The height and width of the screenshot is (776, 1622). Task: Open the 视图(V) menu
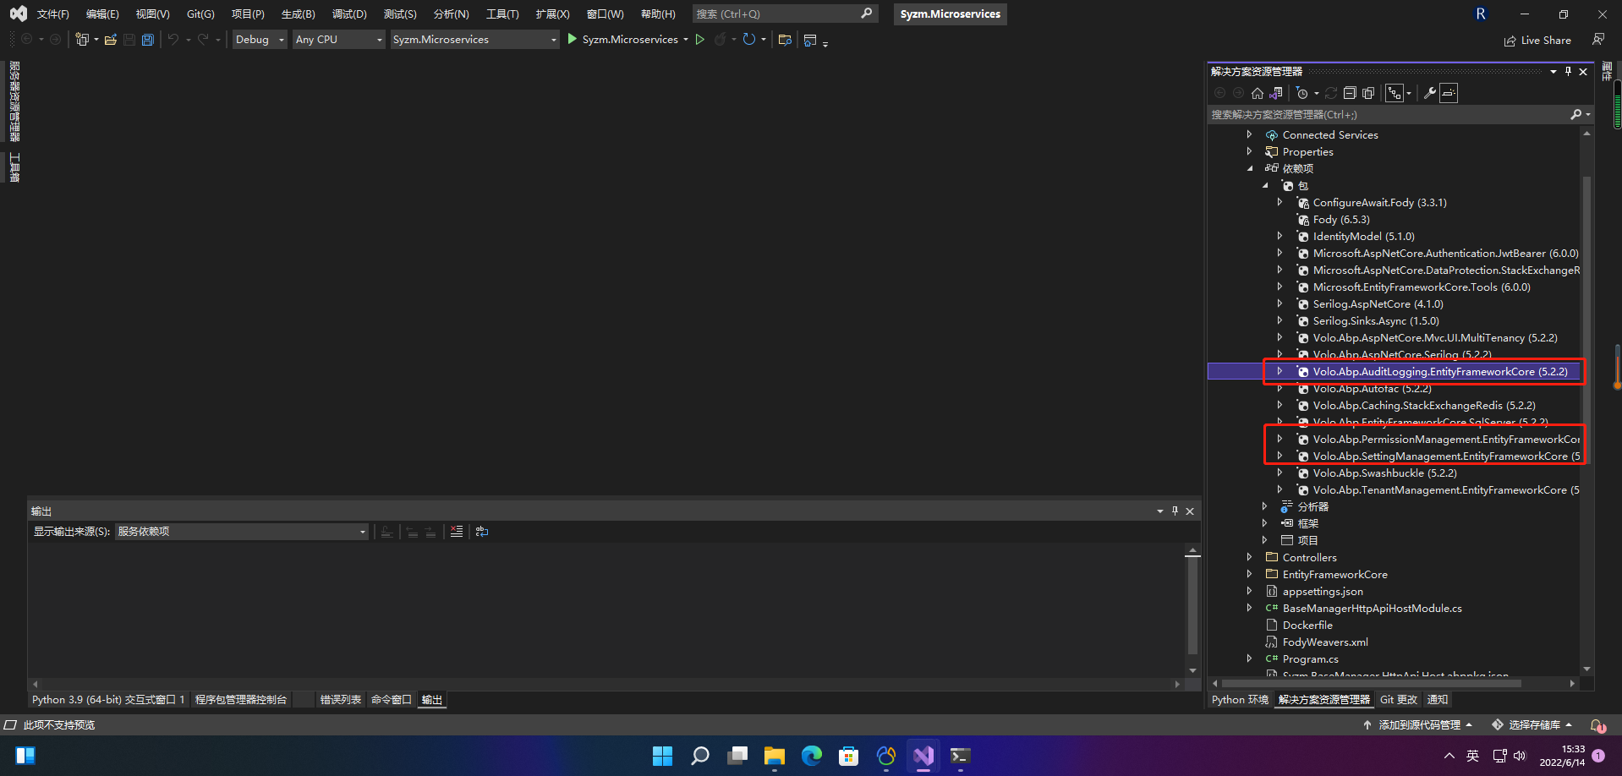152,14
